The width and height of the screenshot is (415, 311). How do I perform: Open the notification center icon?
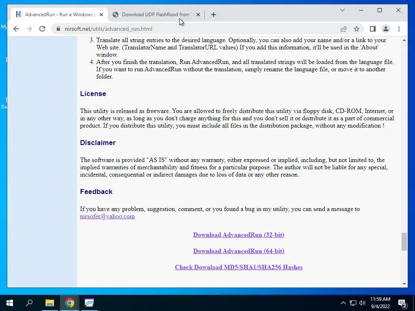click(x=402, y=303)
